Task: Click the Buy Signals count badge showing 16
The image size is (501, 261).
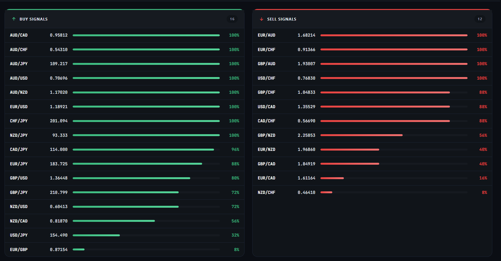Action: click(232, 19)
